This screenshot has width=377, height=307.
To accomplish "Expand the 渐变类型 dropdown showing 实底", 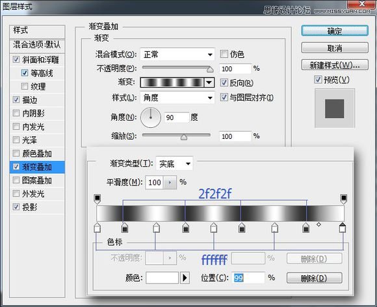I will pyautogui.click(x=174, y=164).
